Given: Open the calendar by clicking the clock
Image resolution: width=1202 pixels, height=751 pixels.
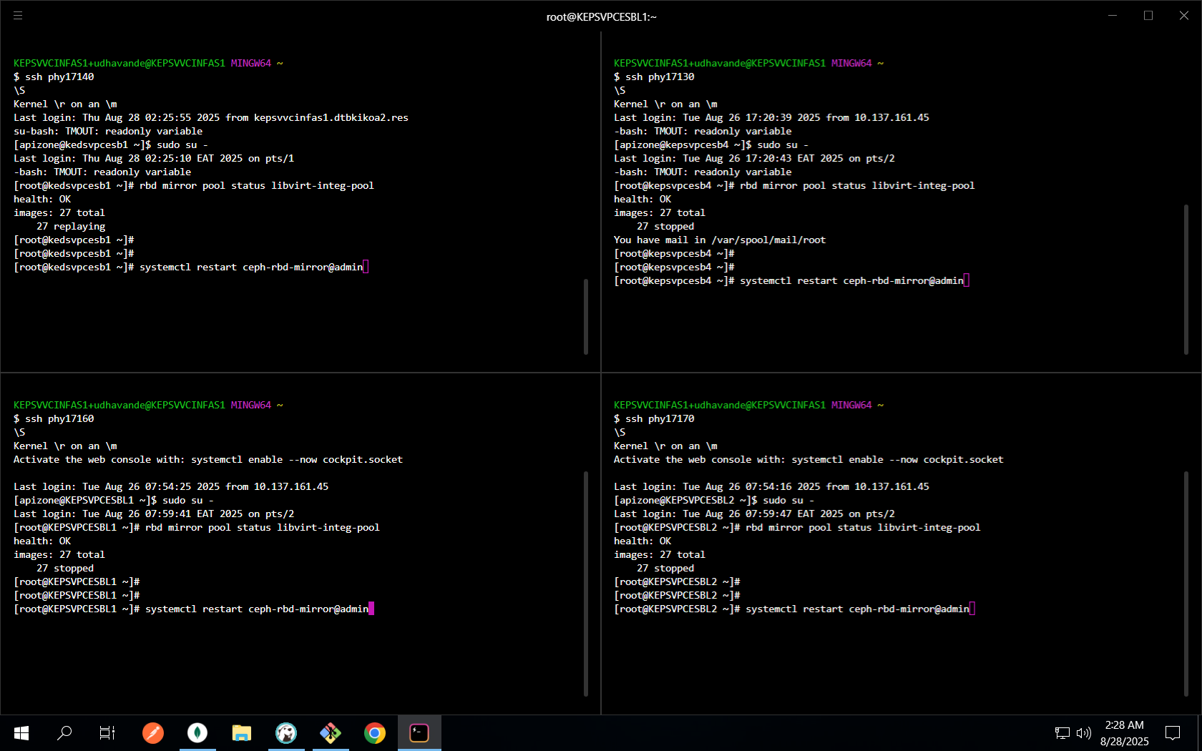Looking at the screenshot, I should [x=1123, y=732].
